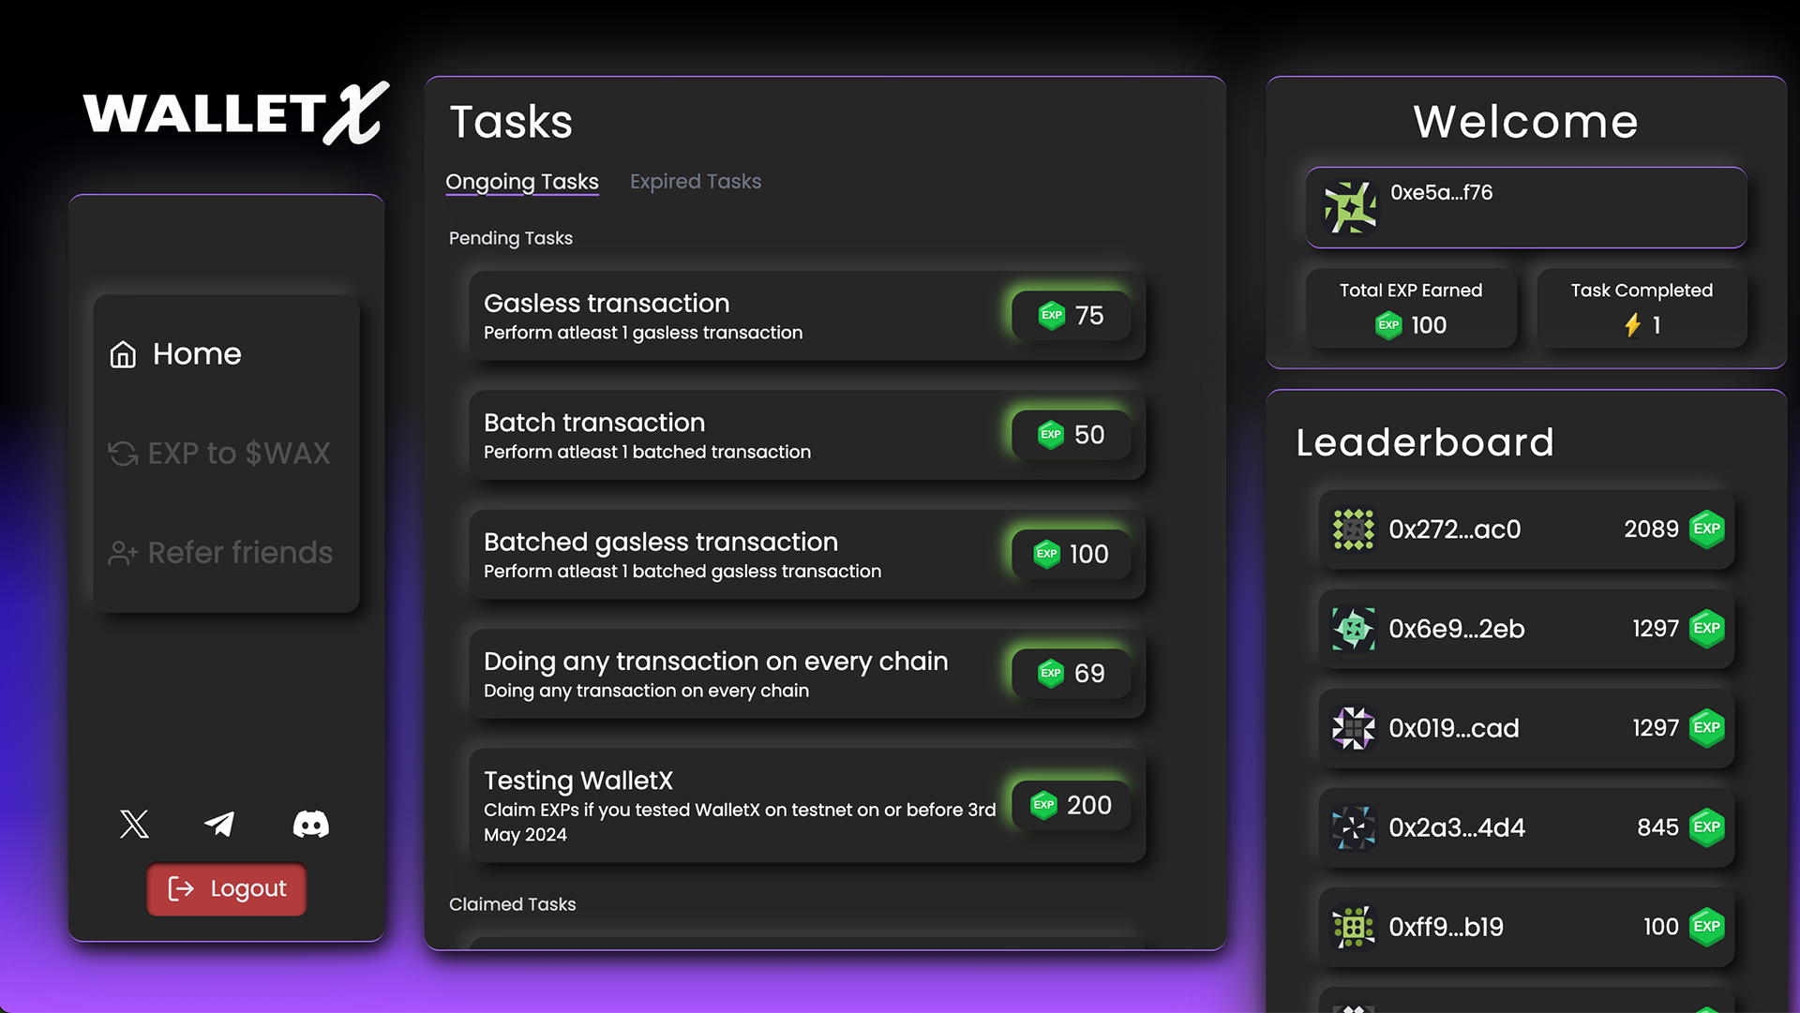Click the Task Completed label

[1642, 290]
